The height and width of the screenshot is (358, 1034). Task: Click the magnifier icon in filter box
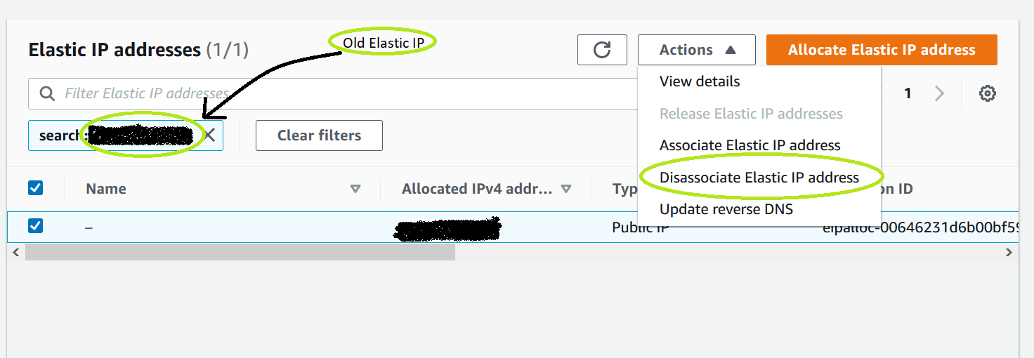(x=47, y=93)
